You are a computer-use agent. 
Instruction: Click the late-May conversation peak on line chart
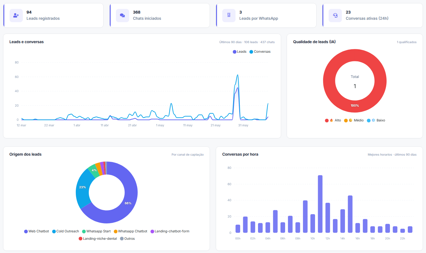click(x=238, y=75)
